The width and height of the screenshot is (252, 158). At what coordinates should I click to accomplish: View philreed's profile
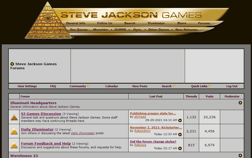point(140,117)
